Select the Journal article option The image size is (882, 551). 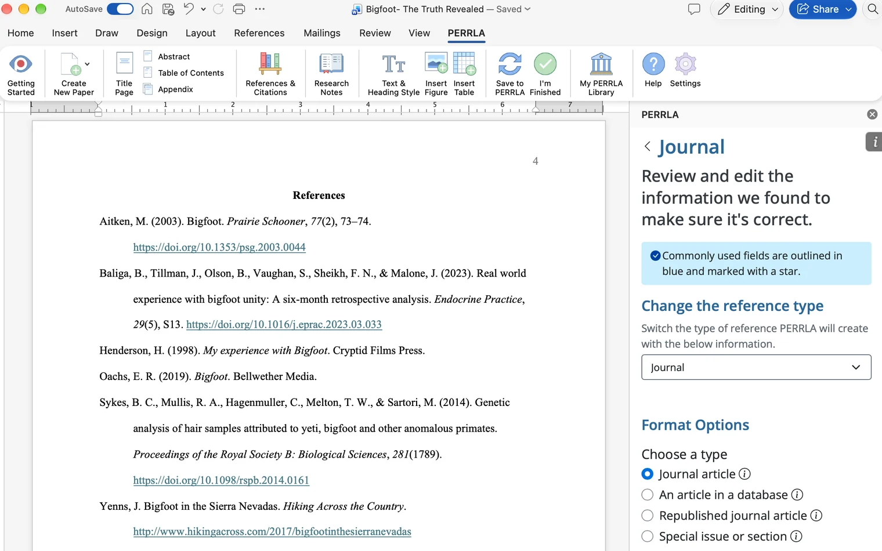(x=648, y=474)
